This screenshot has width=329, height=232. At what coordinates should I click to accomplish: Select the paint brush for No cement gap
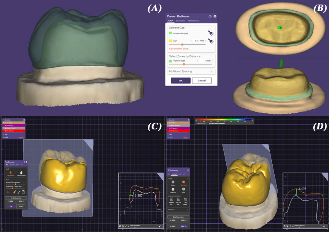point(210,33)
